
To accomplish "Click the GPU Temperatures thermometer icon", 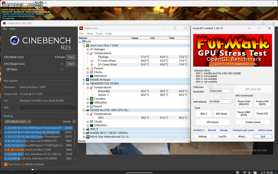I will point(91,114).
